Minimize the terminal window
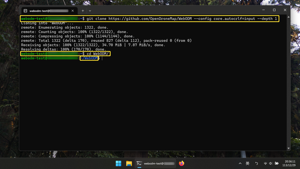Screen dimensions: 300x169 pyautogui.click(x=263, y=10)
